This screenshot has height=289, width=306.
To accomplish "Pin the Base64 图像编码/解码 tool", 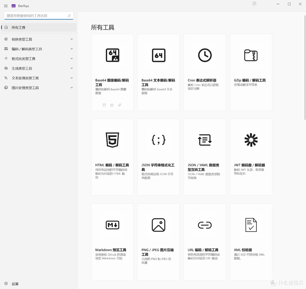I will pyautogui.click(x=120, y=105).
